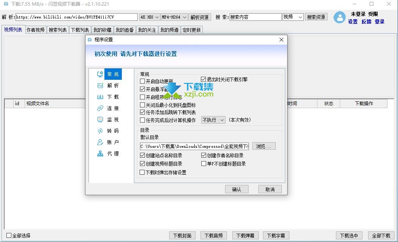Viewport: 398px width, 242px height.
Task: Click the 全部下载 button
Action: (x=381, y=236)
